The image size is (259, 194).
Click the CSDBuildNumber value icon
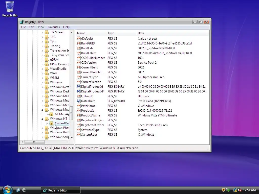click(x=79, y=58)
